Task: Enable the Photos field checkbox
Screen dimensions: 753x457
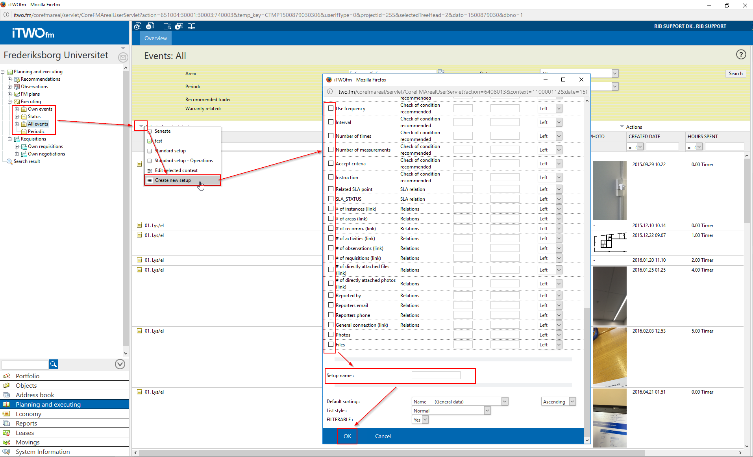Action: click(331, 335)
